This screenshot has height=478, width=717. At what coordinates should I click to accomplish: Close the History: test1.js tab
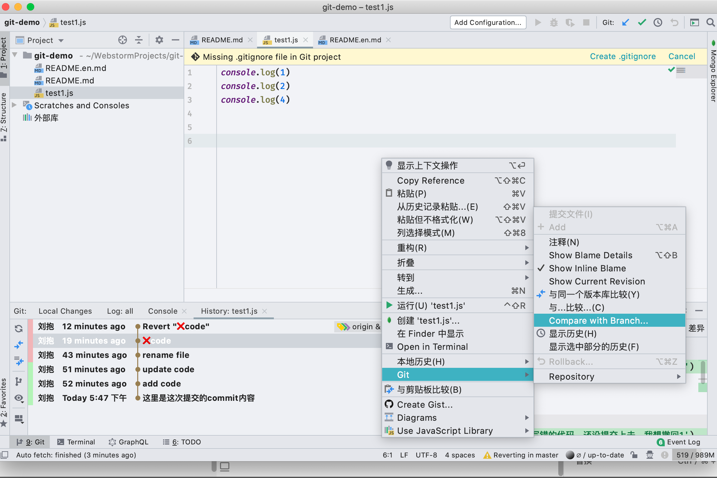coord(265,311)
